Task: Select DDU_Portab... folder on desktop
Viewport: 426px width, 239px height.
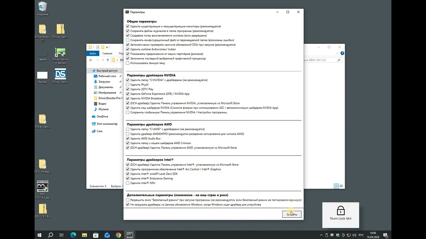Action: pos(43,166)
